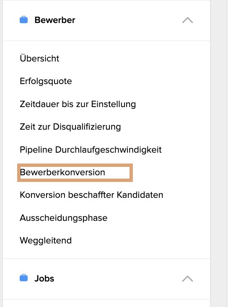Click the gray scrollbar track beside the panel
The height and width of the screenshot is (307, 228).
219,153
